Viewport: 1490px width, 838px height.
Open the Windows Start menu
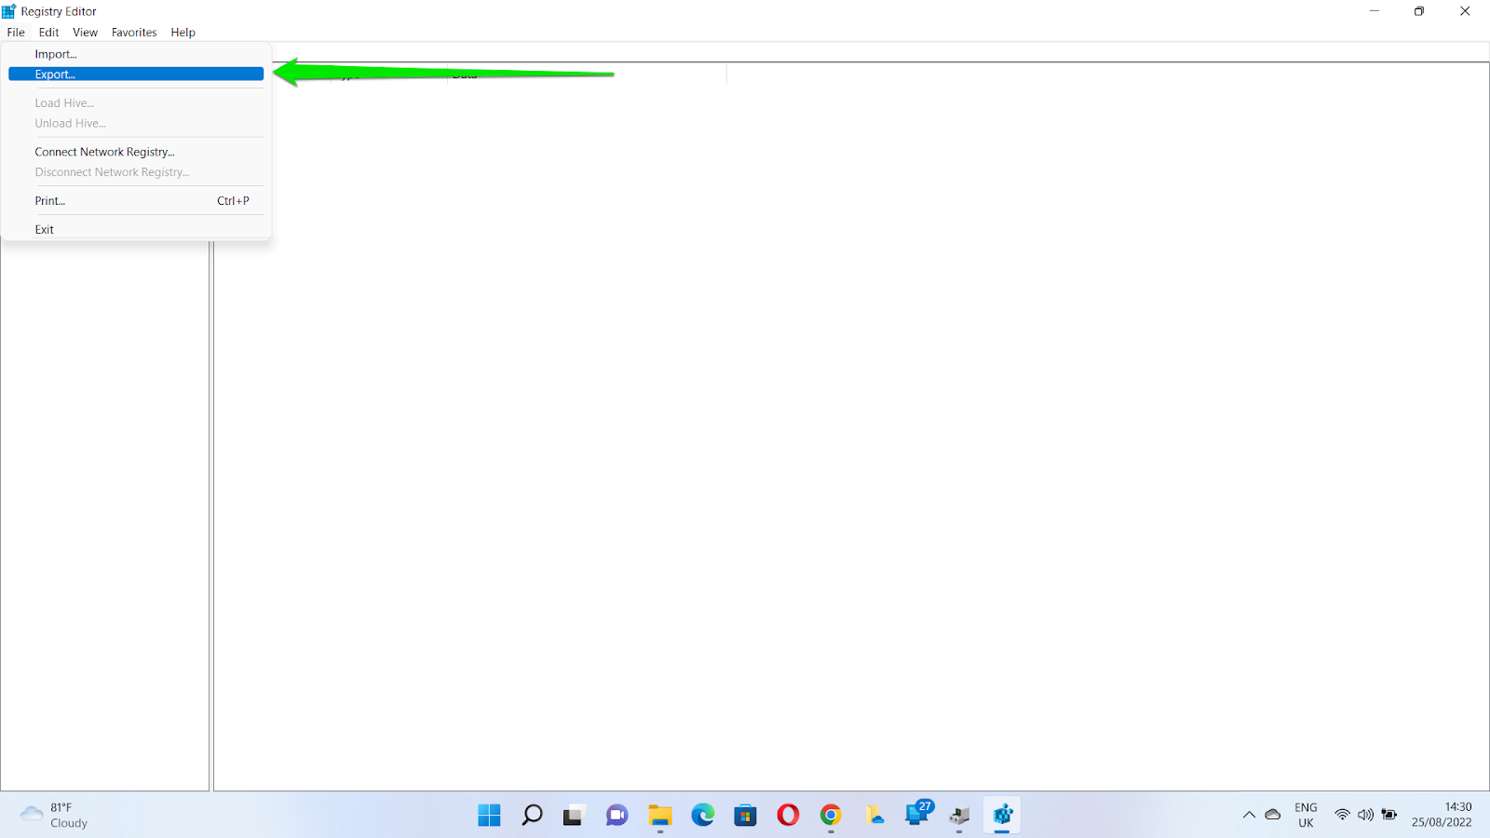click(489, 816)
